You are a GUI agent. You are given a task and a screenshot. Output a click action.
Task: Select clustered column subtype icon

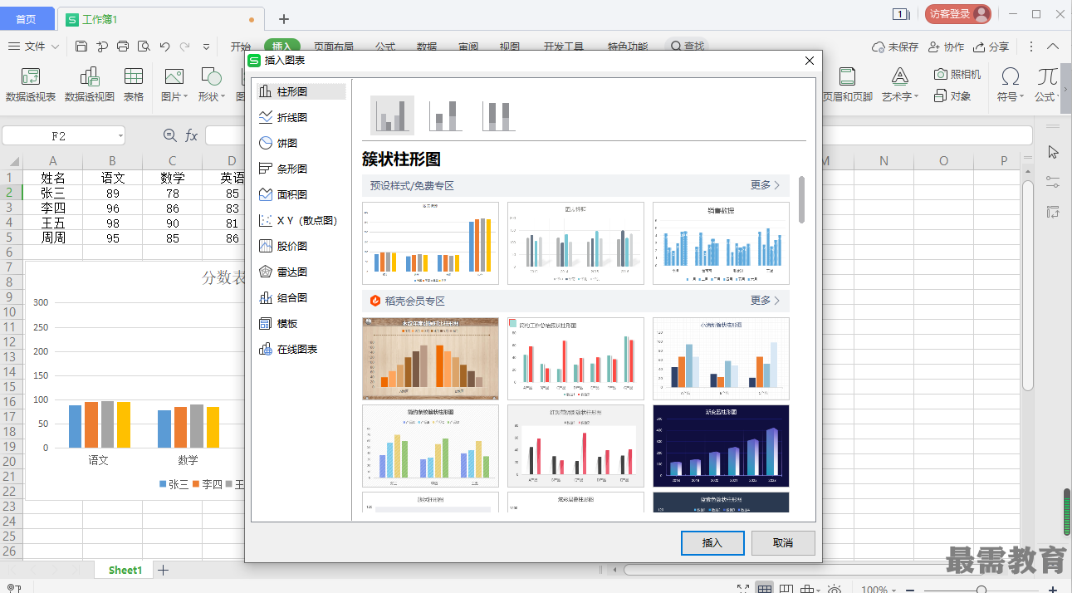pyautogui.click(x=392, y=115)
